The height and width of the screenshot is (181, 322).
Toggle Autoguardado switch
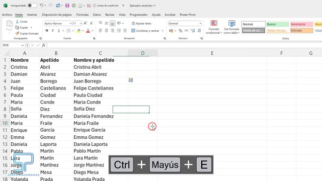coord(32,6)
